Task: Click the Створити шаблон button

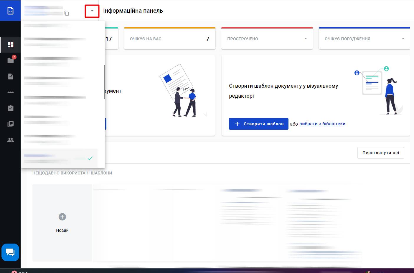Action: pyautogui.click(x=258, y=124)
